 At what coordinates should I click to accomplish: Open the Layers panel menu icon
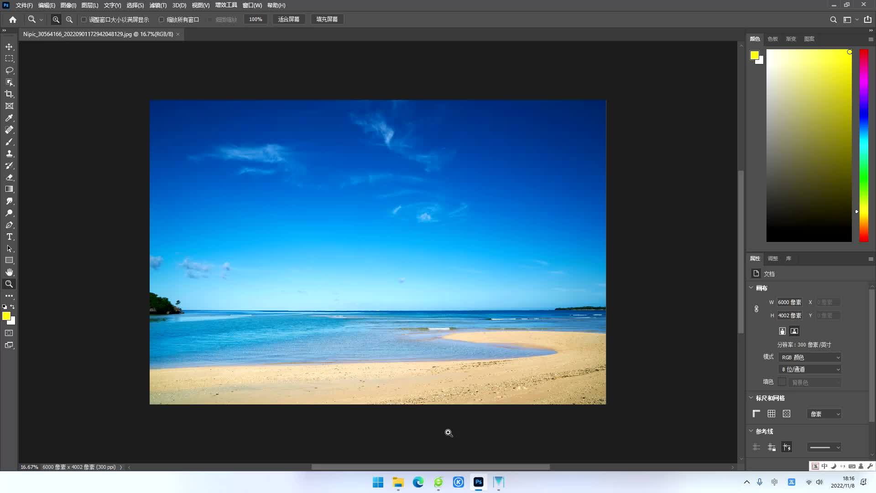tap(871, 39)
